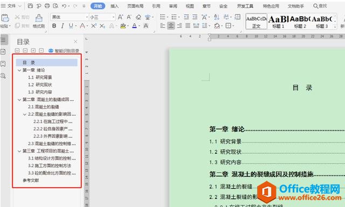Click the 查找 search button
The image size is (345, 207).
(320, 6)
